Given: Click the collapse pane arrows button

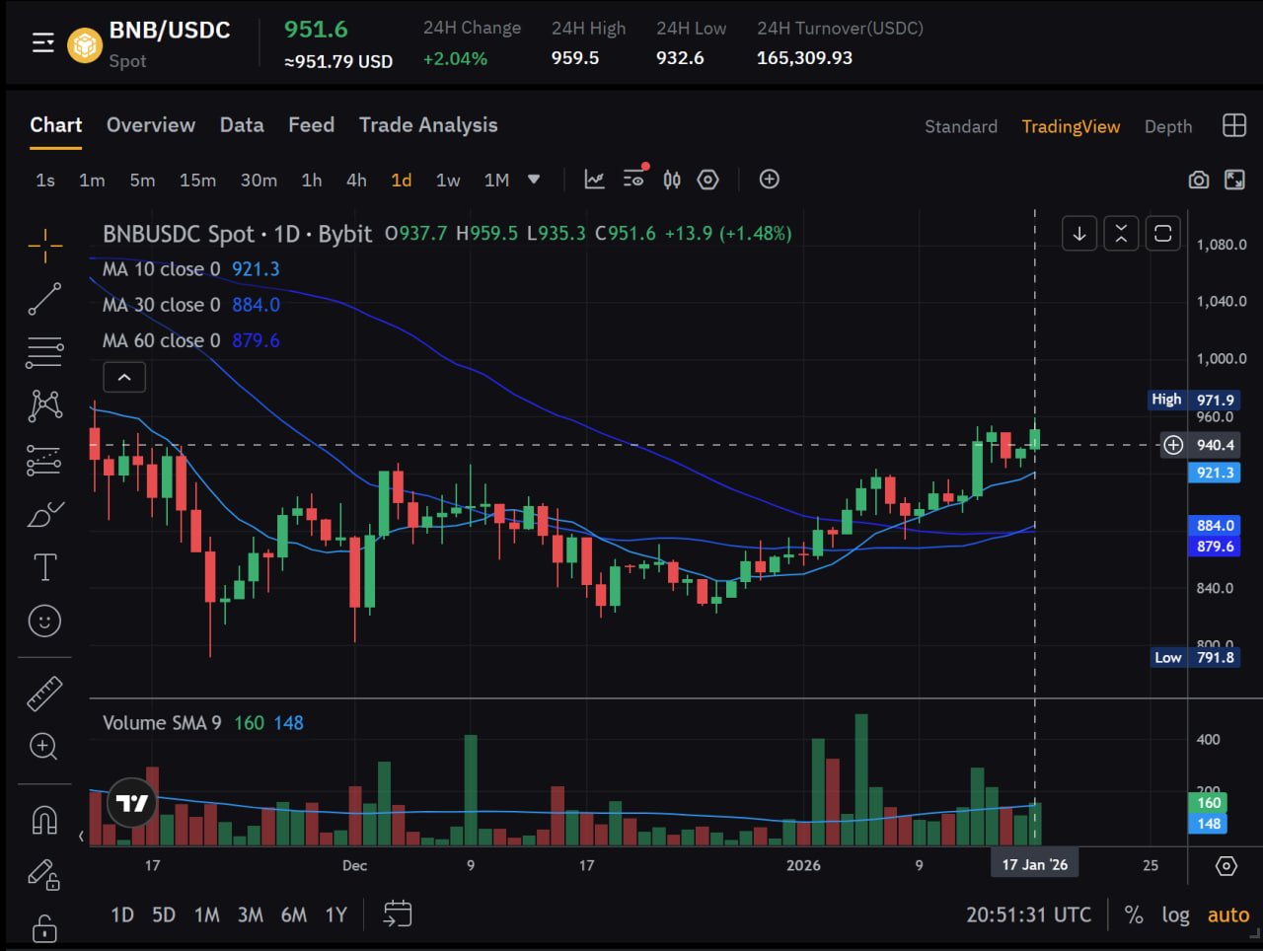Looking at the screenshot, I should [1121, 233].
